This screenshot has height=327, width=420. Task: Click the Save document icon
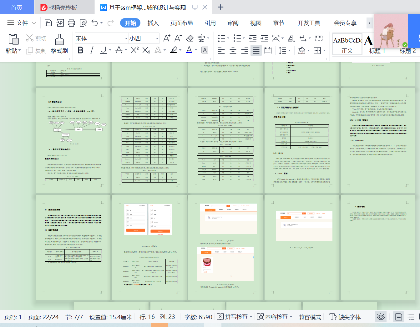pyautogui.click(x=48, y=23)
